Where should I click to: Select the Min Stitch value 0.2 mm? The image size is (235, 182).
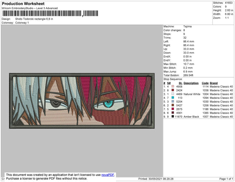coord(188,68)
